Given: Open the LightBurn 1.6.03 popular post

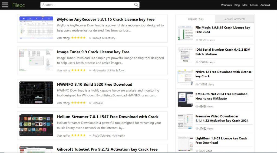Looking at the screenshot, I should [x=221, y=140].
